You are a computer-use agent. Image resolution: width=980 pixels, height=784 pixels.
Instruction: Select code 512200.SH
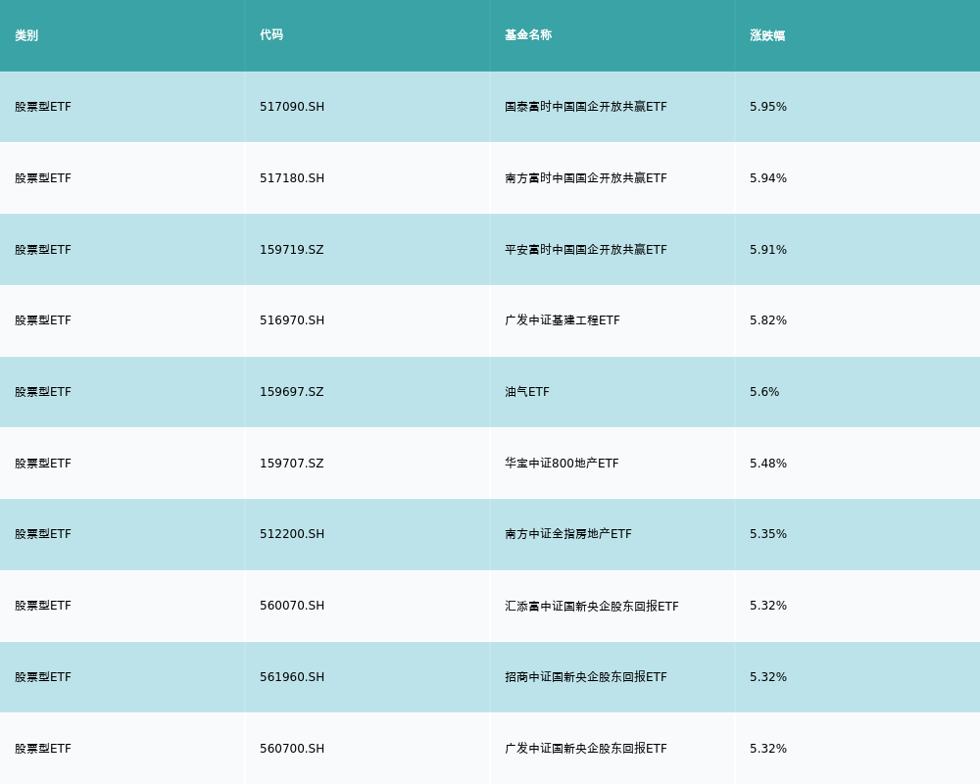click(292, 534)
